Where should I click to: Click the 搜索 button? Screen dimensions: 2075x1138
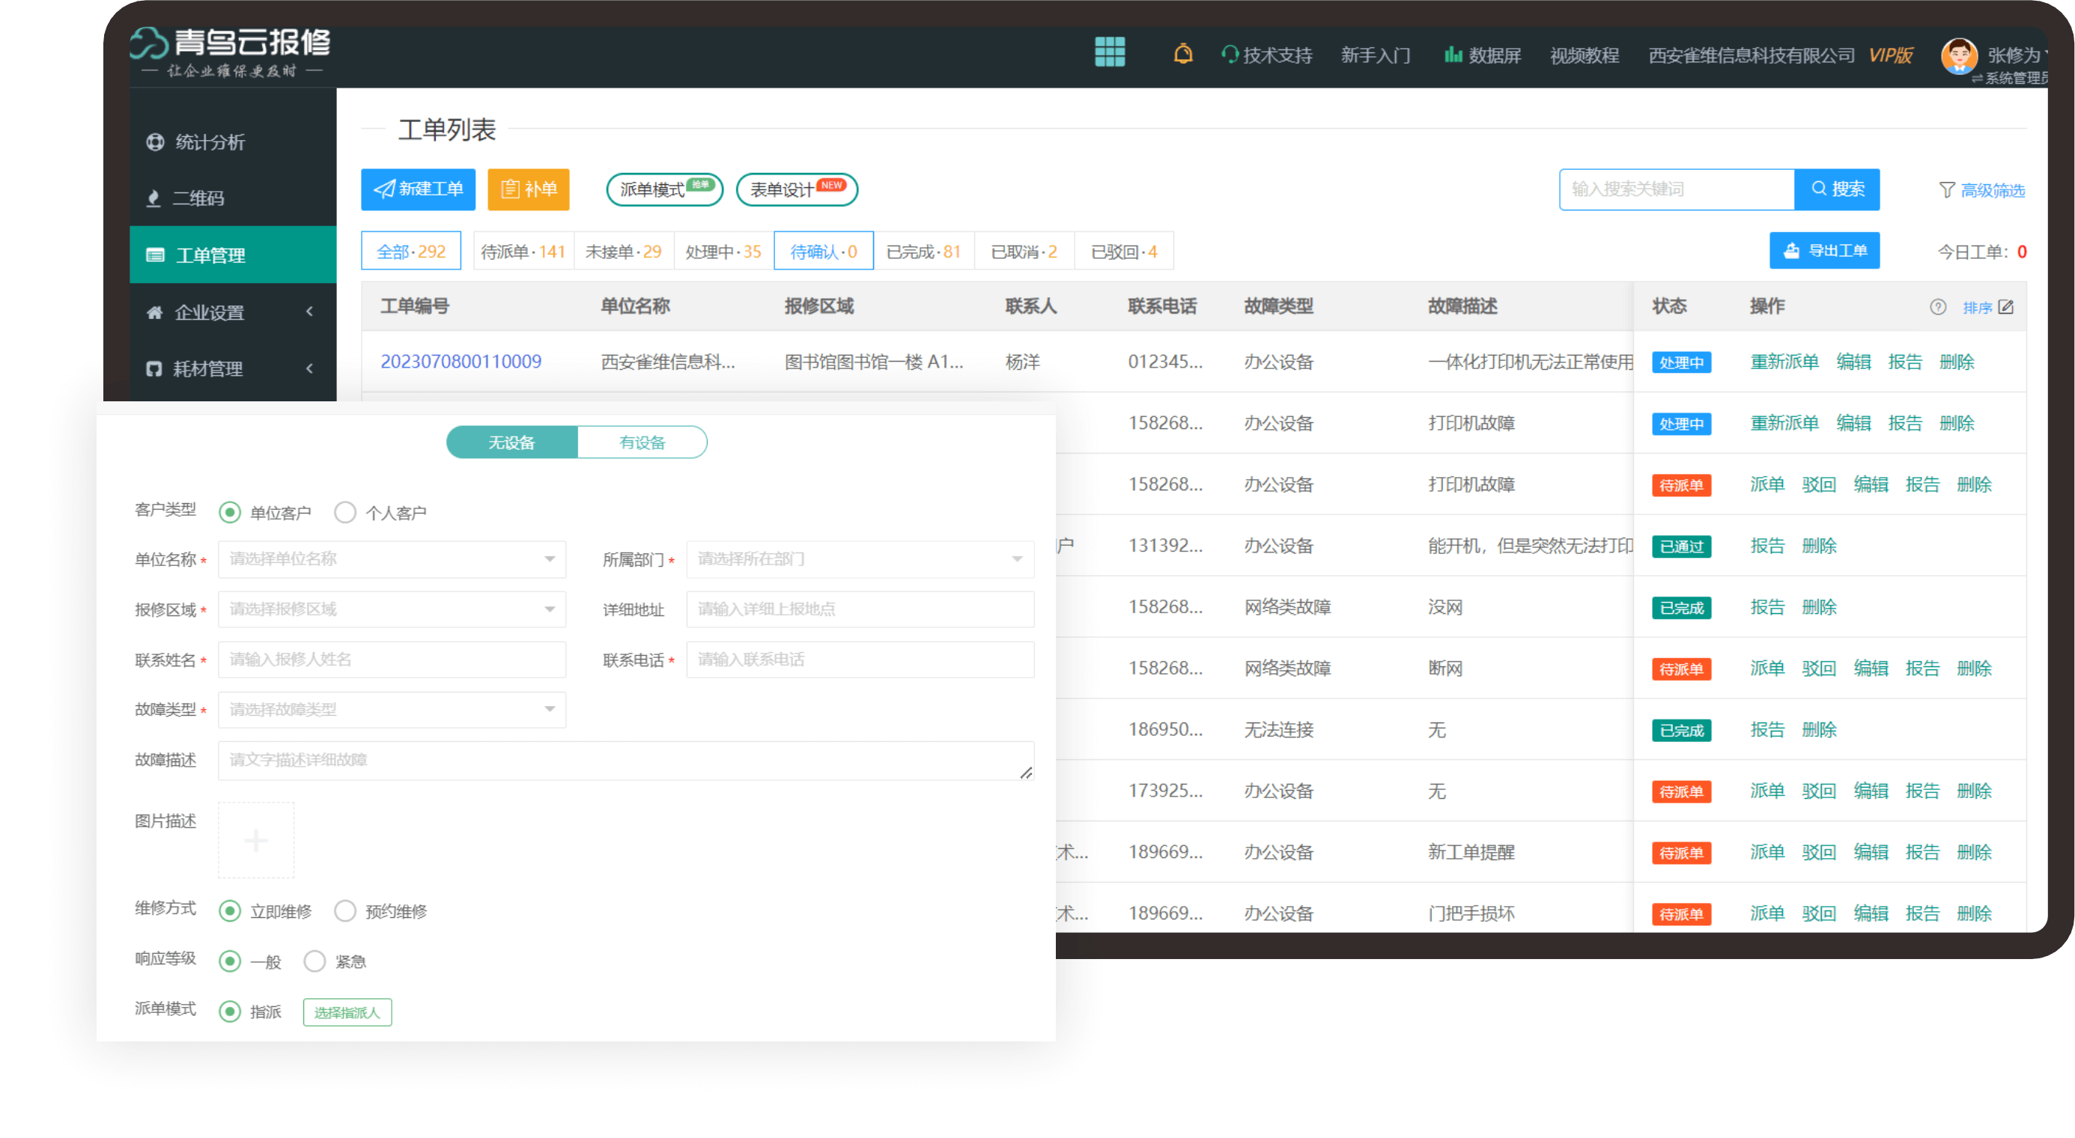click(x=1837, y=189)
